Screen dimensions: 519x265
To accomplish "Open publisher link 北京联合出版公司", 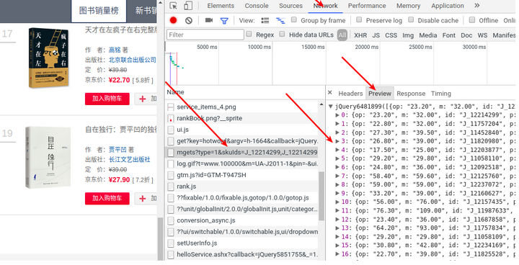I will coord(133,60).
